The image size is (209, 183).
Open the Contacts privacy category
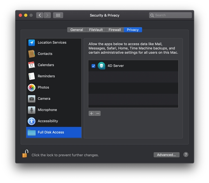point(45,54)
